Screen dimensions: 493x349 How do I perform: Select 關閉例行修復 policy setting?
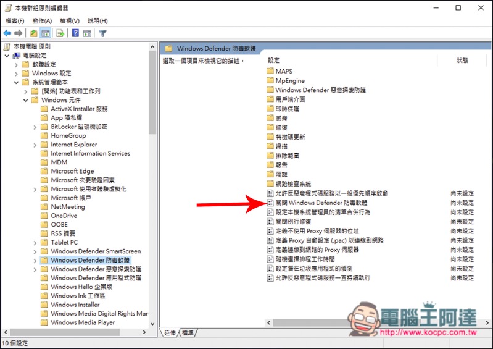293,222
